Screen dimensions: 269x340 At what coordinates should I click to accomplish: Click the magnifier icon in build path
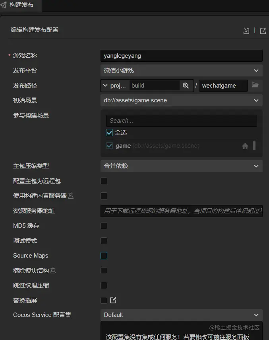(186, 86)
